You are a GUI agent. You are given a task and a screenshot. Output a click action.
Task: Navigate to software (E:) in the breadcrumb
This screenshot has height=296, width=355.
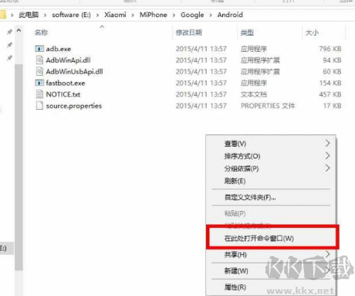coord(71,15)
